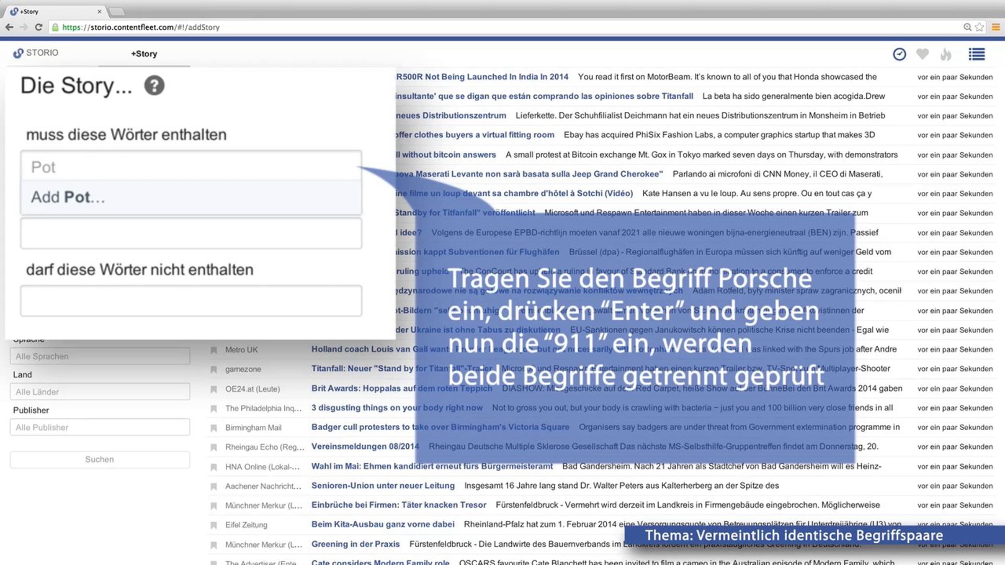Open Chrome hamburger menu
The image size is (1005, 565).
(996, 27)
